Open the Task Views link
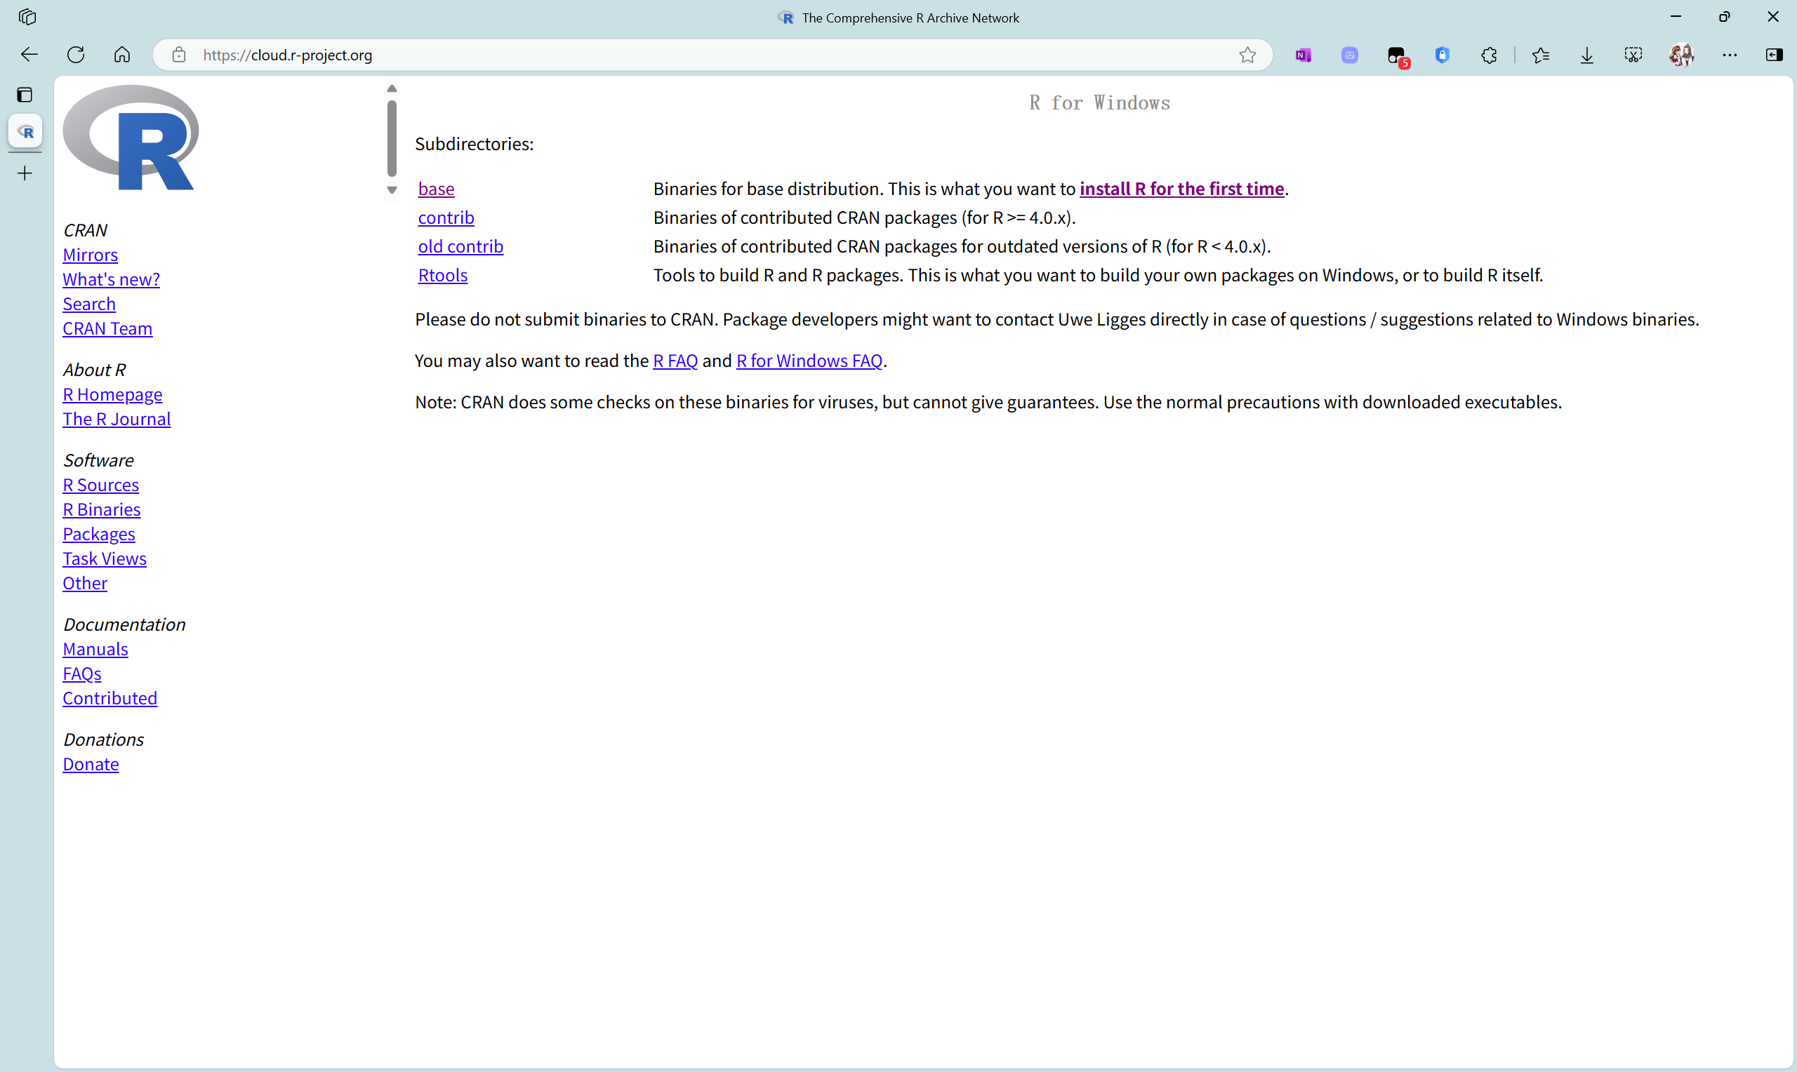This screenshot has width=1797, height=1072. (x=105, y=558)
